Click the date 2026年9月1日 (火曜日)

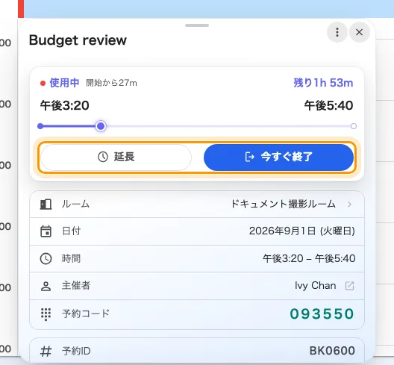click(x=301, y=231)
